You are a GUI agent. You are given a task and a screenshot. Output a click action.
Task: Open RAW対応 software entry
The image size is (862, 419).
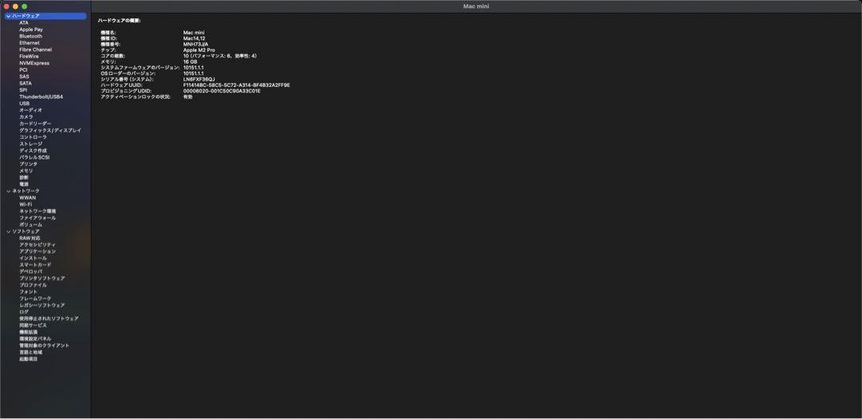coord(30,238)
